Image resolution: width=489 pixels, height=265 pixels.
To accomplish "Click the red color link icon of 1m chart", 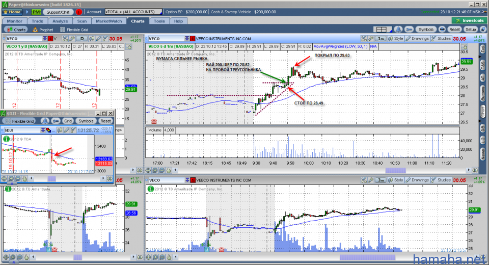I will (x=193, y=39).
